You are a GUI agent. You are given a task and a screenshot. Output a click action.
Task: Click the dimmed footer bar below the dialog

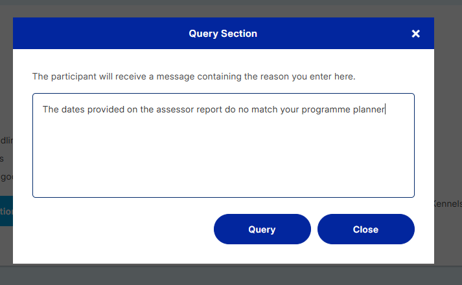[x=231, y=275]
